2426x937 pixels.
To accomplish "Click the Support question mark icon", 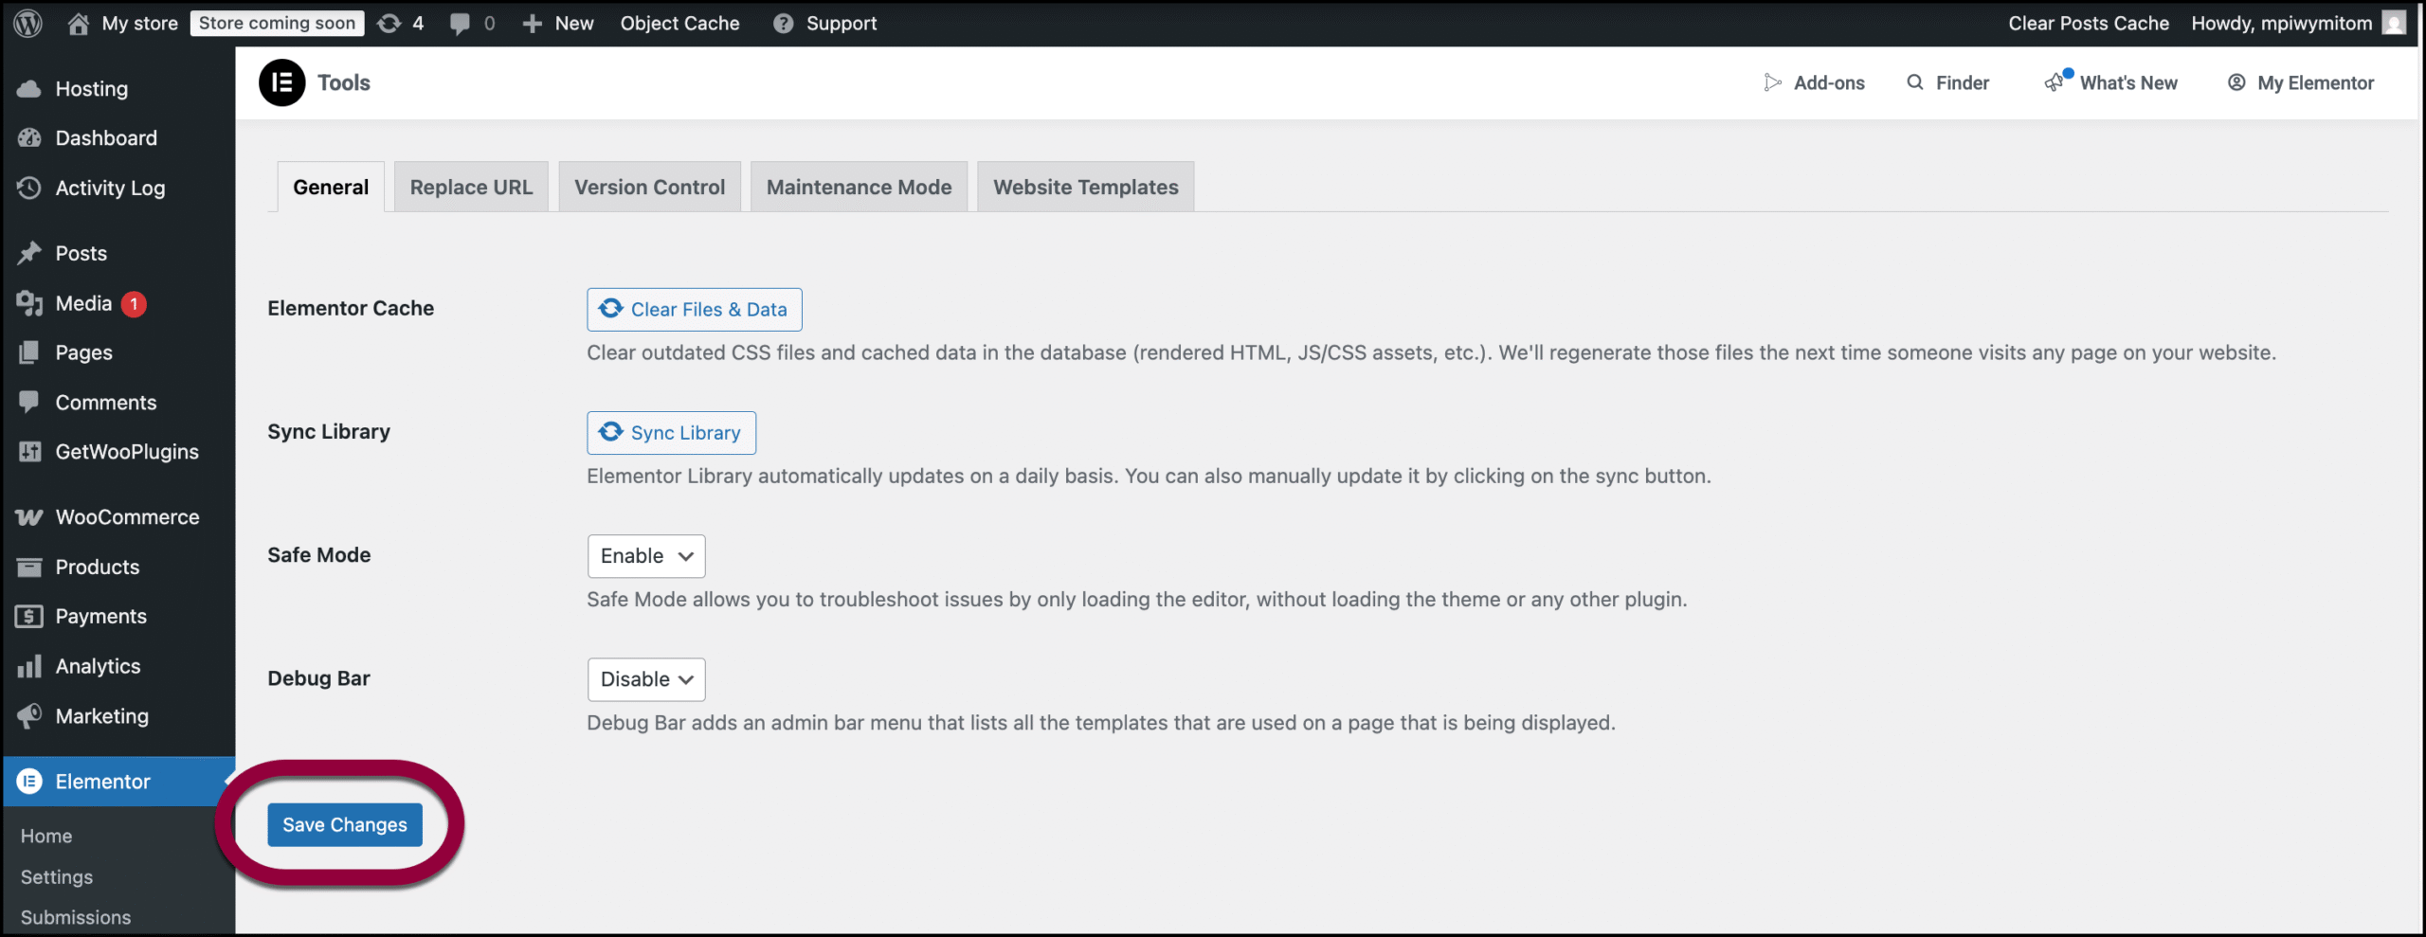I will click(x=783, y=24).
